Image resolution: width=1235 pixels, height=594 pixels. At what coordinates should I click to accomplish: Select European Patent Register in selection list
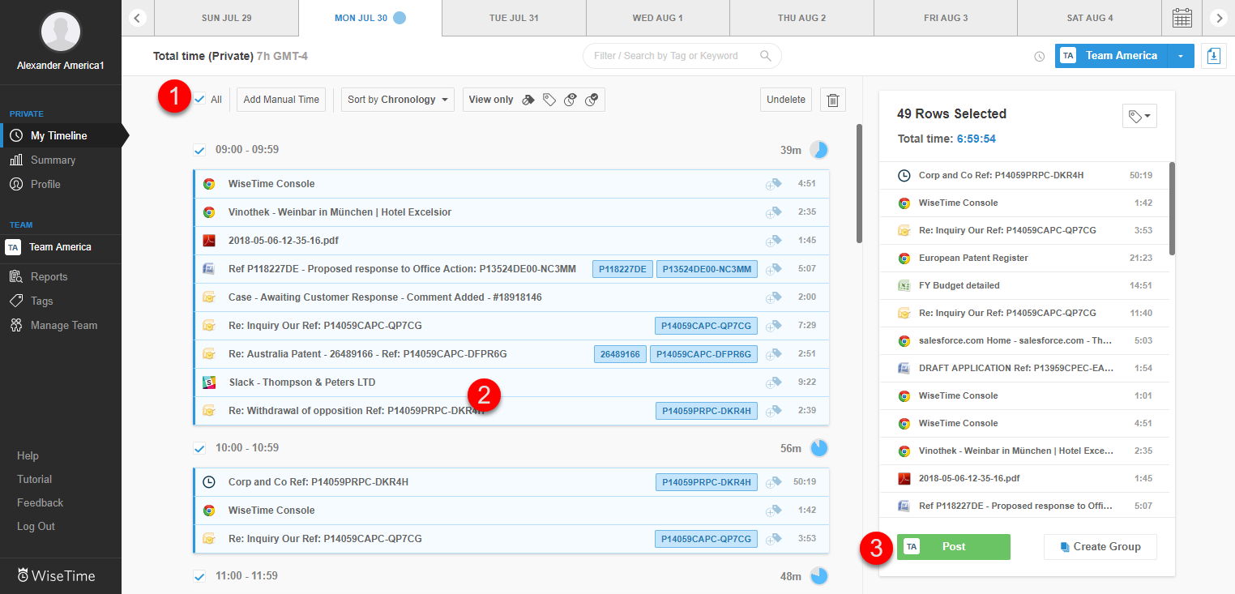1025,259
